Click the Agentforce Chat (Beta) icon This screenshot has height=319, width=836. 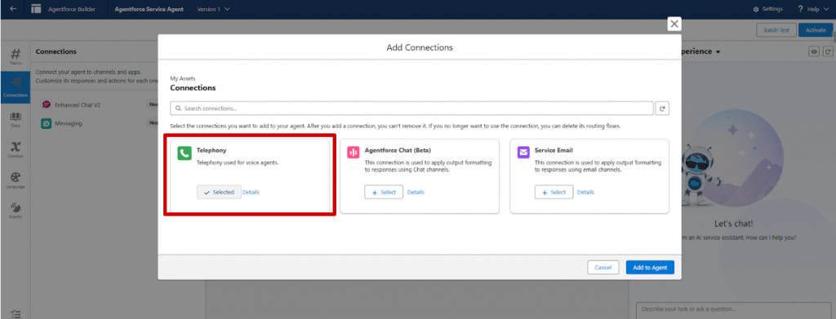pos(354,153)
